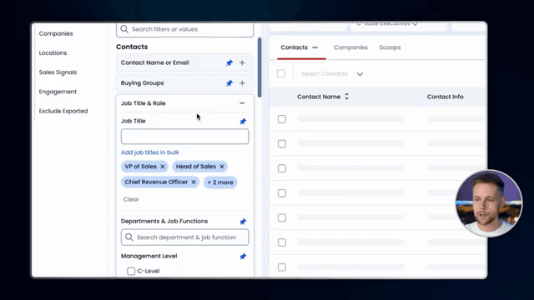534x300 pixels.
Task: Check the seventh contact row checkbox
Action: (282, 267)
